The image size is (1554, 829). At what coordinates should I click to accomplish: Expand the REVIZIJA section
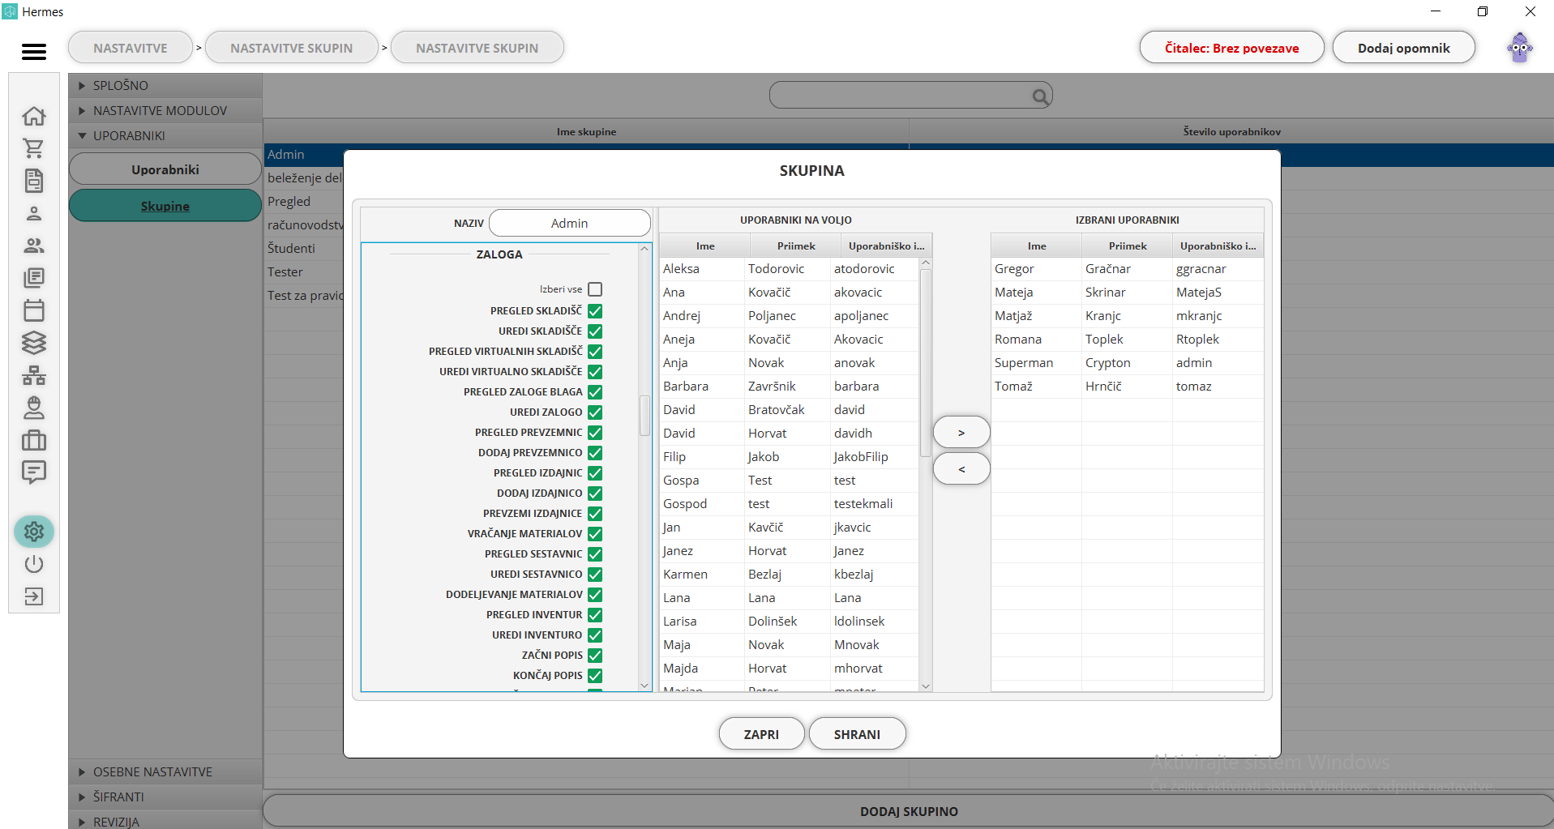point(165,820)
